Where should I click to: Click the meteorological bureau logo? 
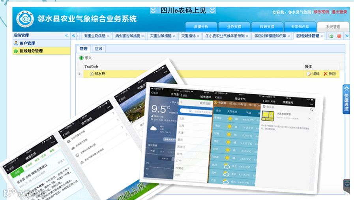[25, 19]
